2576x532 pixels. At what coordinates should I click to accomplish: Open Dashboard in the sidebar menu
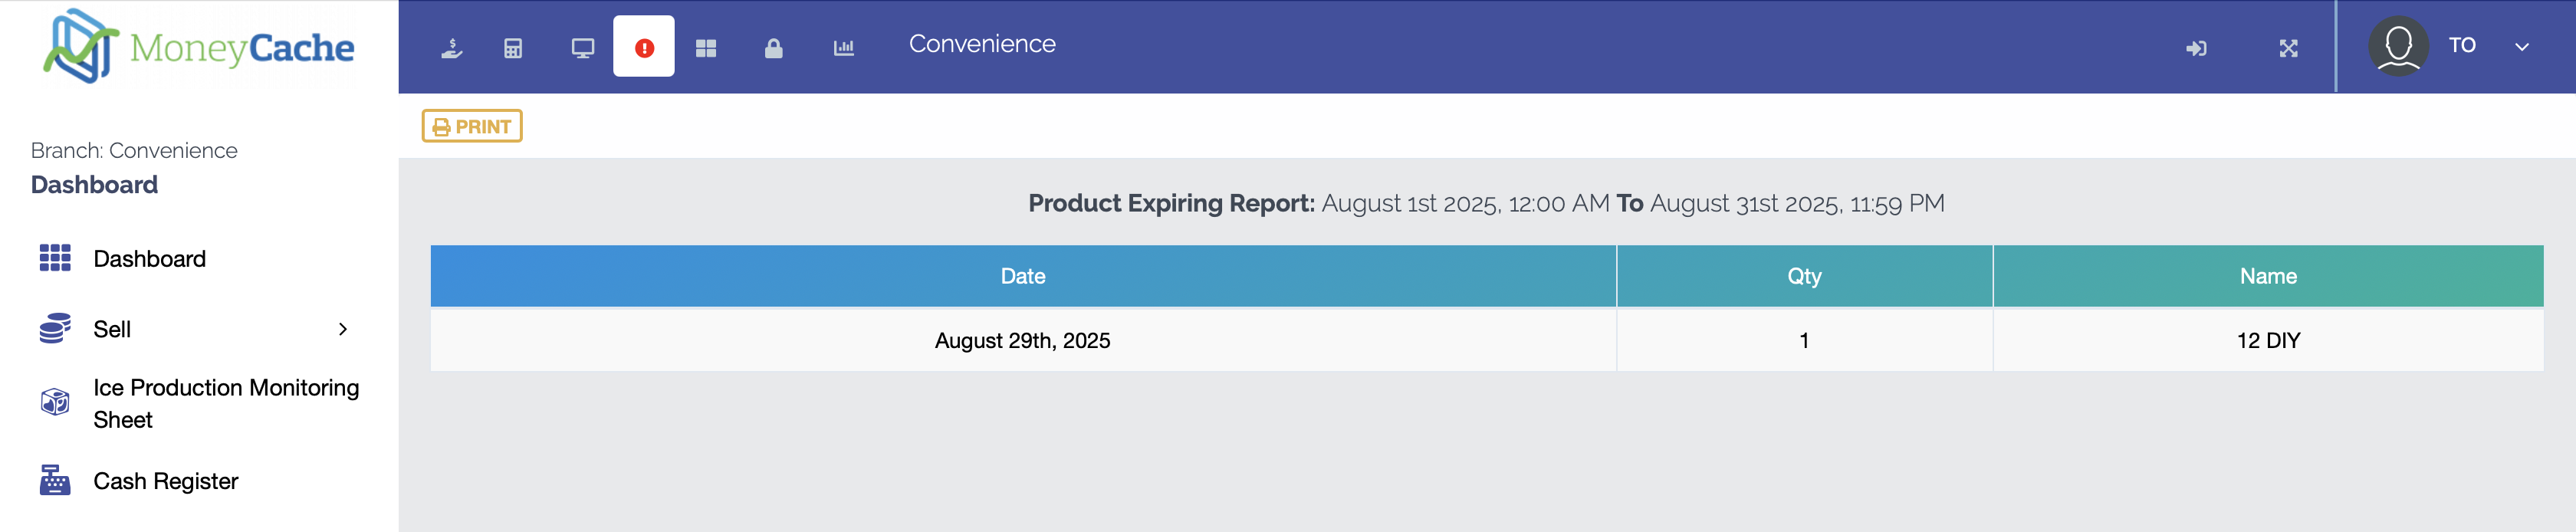coord(149,259)
